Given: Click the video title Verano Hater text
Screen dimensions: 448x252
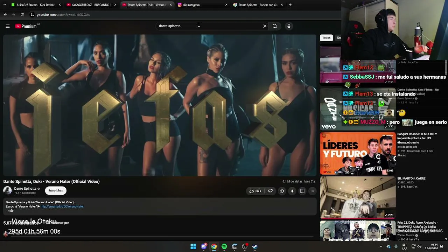Looking at the screenshot, I should tap(51, 181).
